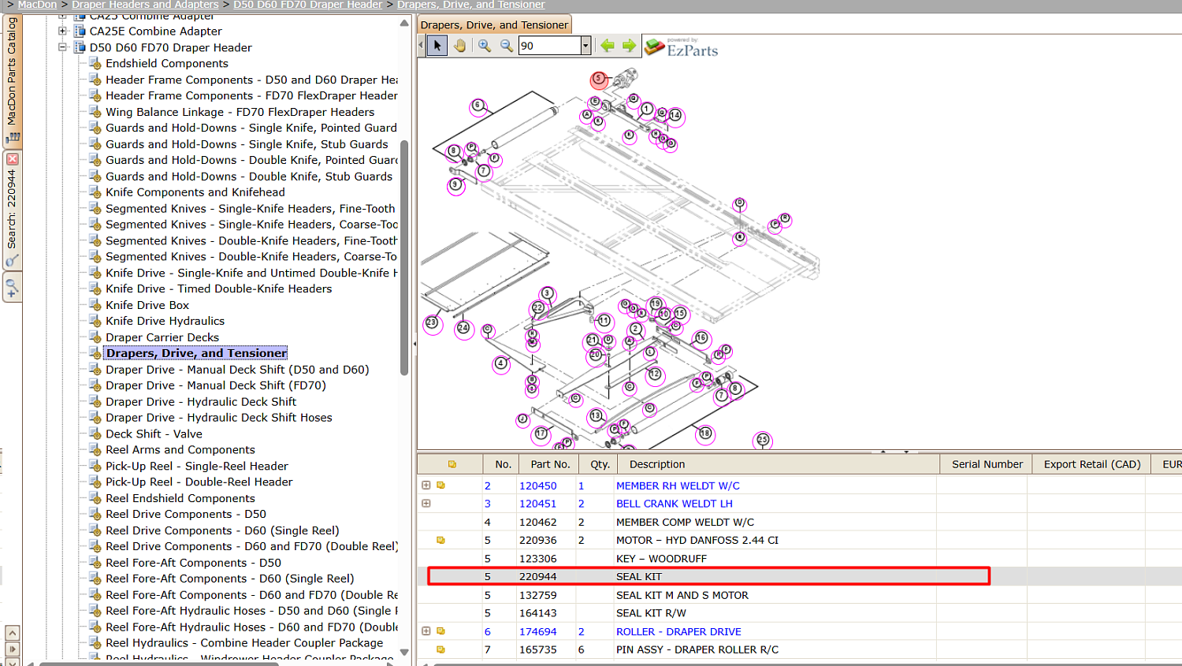
Task: Select Draper Carrier Decks tree item
Action: pyautogui.click(x=162, y=337)
